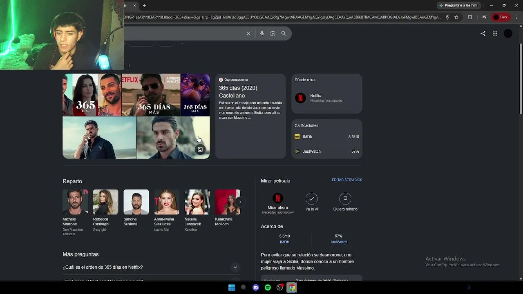Bookmark this page with the star icon
Image resolution: width=523 pixels, height=294 pixels.
[x=456, y=17]
